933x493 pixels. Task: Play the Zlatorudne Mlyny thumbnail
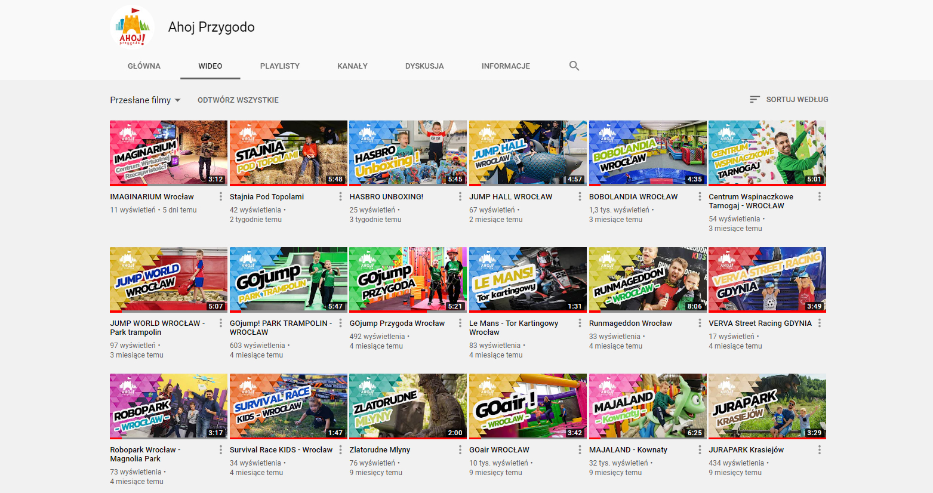tap(408, 406)
